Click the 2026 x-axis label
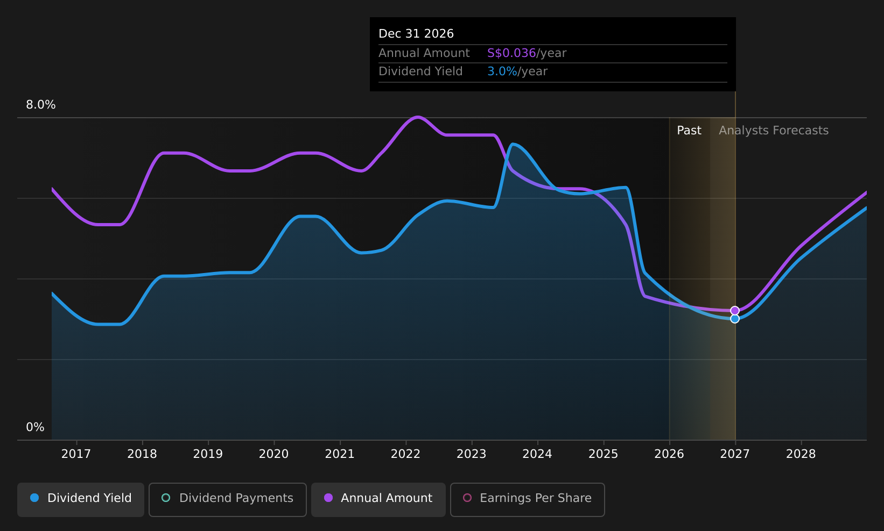The image size is (884, 531). coord(669,454)
